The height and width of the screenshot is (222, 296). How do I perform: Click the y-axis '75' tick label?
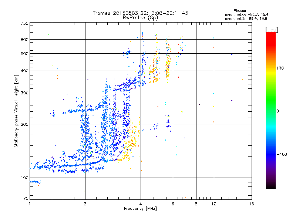(x=26, y=198)
